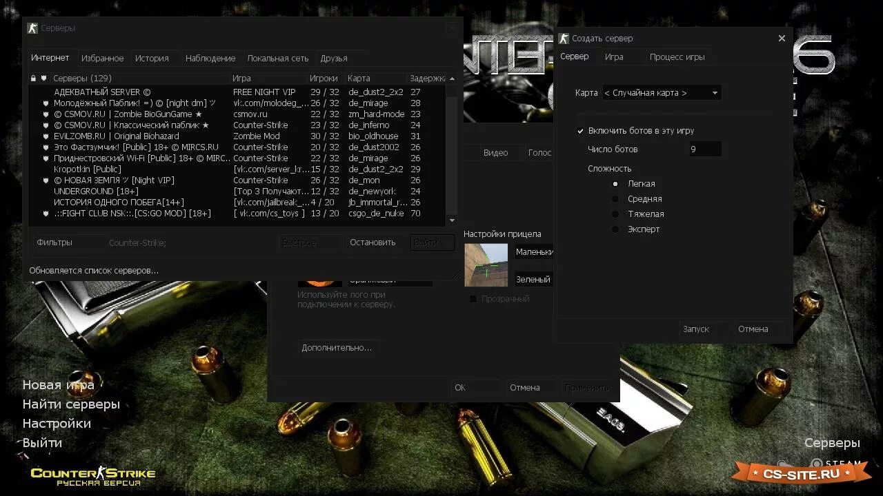This screenshot has width=883, height=496.
Task: Open crosshair size dropdown showing Маленький
Action: (534, 252)
